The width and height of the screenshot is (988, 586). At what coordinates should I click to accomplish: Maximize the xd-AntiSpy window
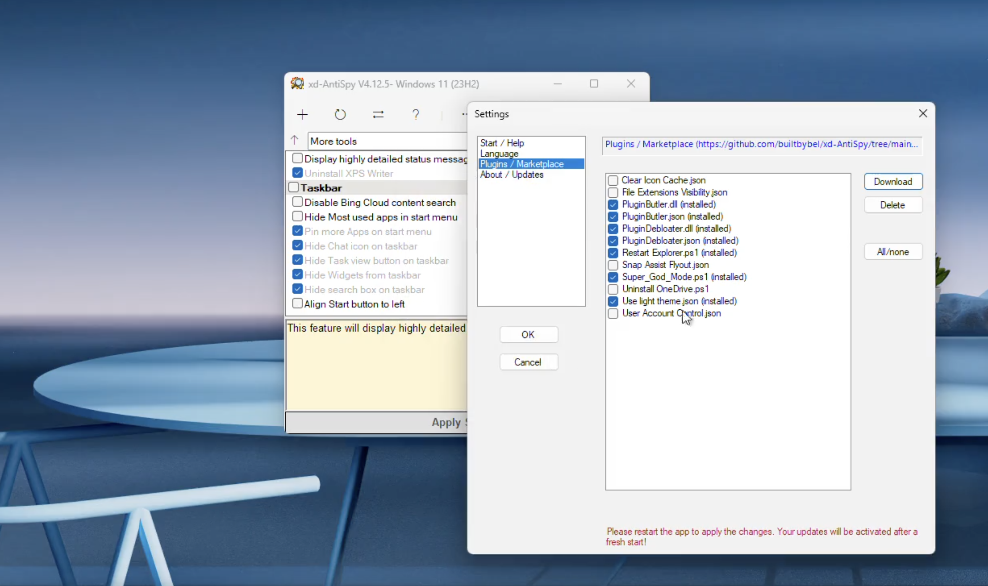[593, 84]
